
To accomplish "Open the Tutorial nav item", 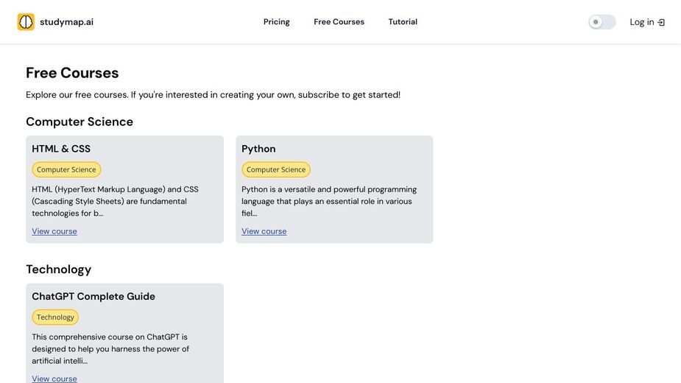I will (403, 22).
